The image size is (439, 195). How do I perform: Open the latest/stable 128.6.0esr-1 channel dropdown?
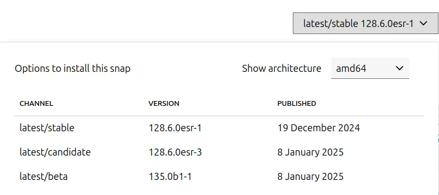(365, 23)
